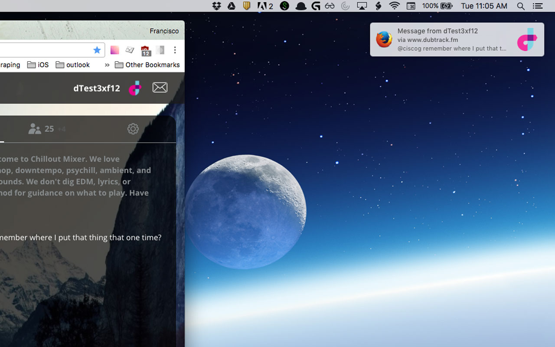This screenshot has width=555, height=347.
Task: Open Spotlight search magnifier
Action: pos(521,6)
